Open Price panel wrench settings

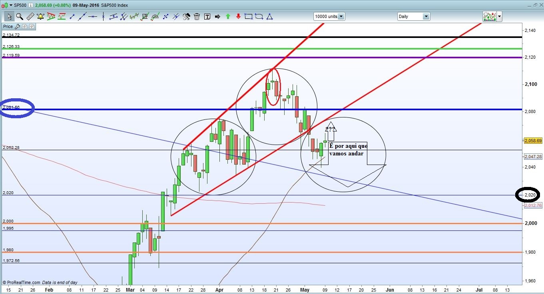[17, 26]
